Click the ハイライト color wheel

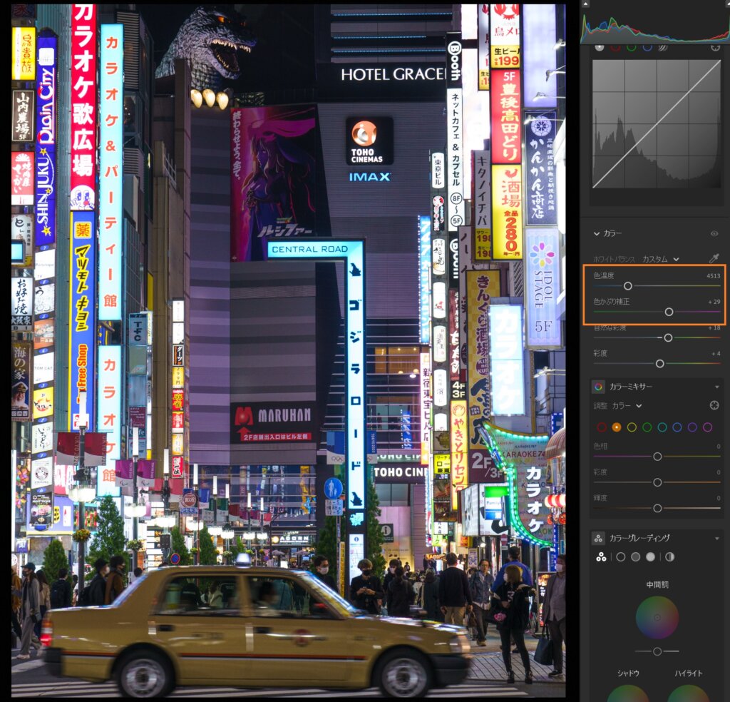(x=688, y=693)
